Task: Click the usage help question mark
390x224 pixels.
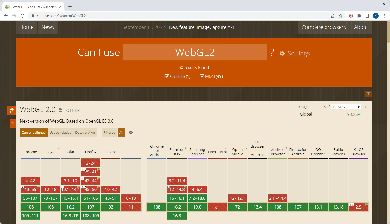Action: click(x=365, y=107)
